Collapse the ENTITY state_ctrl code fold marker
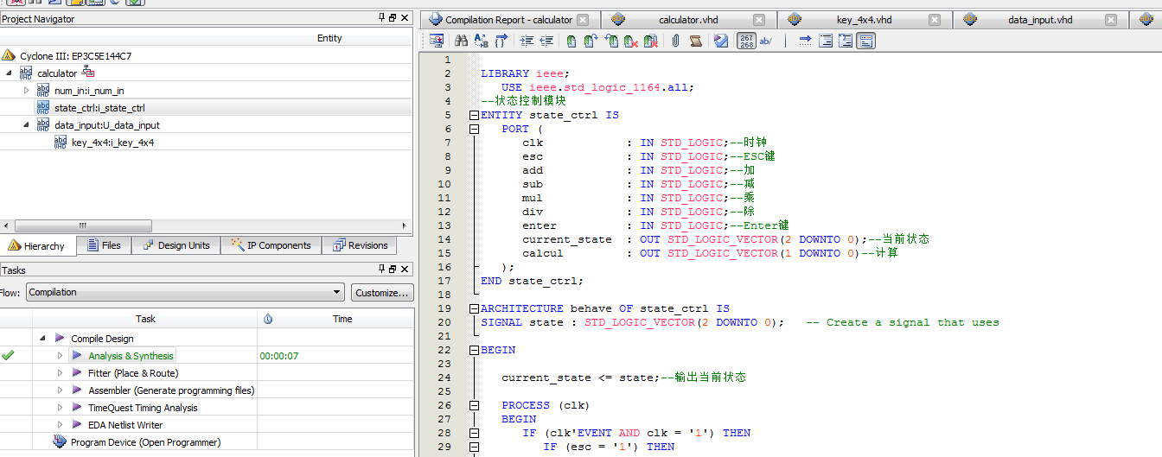Screen dimensions: 1162x457 coord(473,115)
